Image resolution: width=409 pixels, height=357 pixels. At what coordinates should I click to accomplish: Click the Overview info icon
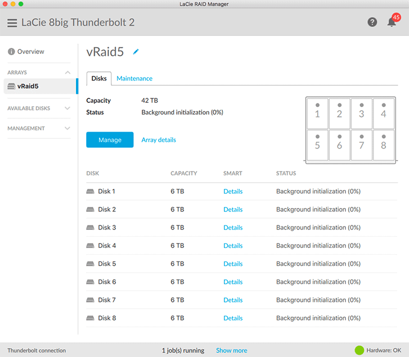click(11, 52)
